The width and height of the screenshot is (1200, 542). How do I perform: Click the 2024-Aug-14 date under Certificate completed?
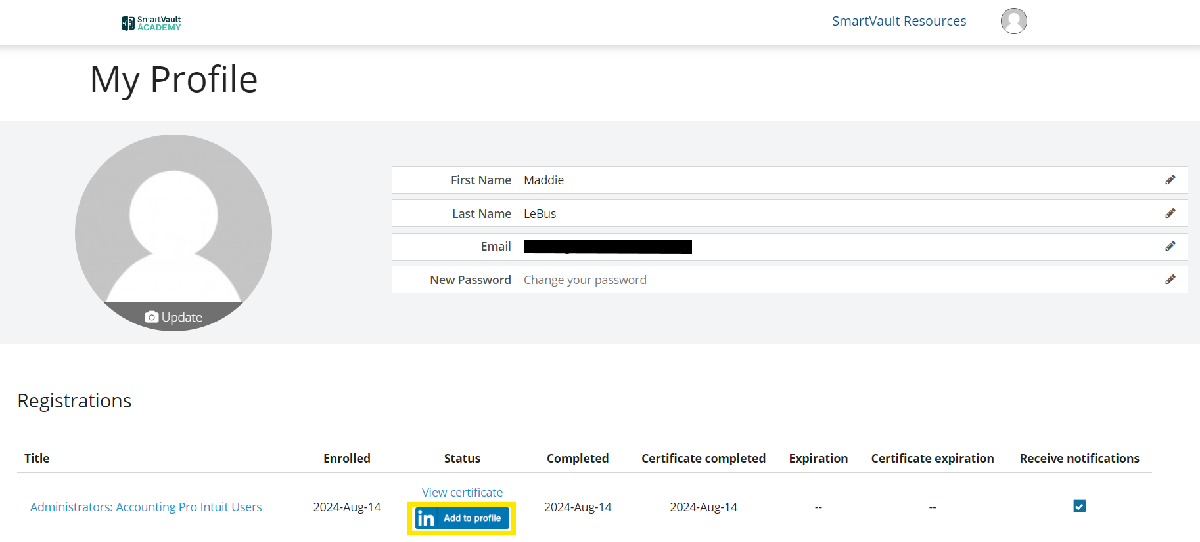pyautogui.click(x=703, y=507)
